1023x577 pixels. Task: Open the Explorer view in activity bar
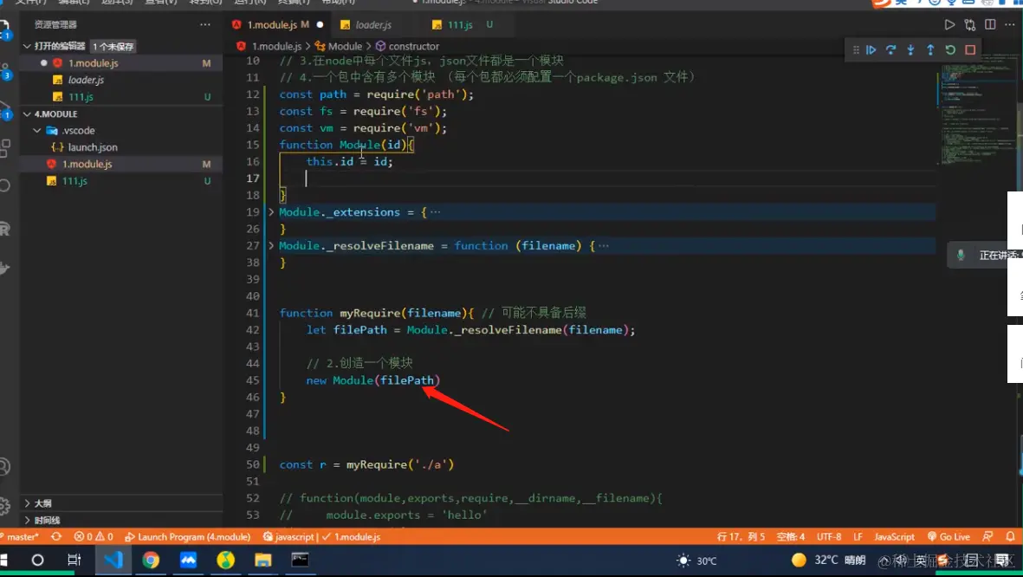point(5,30)
